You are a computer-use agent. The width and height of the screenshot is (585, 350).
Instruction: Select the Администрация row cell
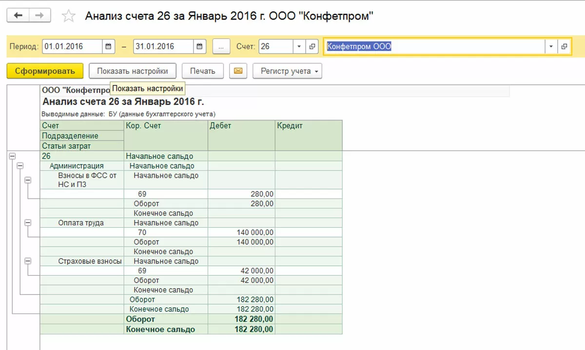(82, 166)
